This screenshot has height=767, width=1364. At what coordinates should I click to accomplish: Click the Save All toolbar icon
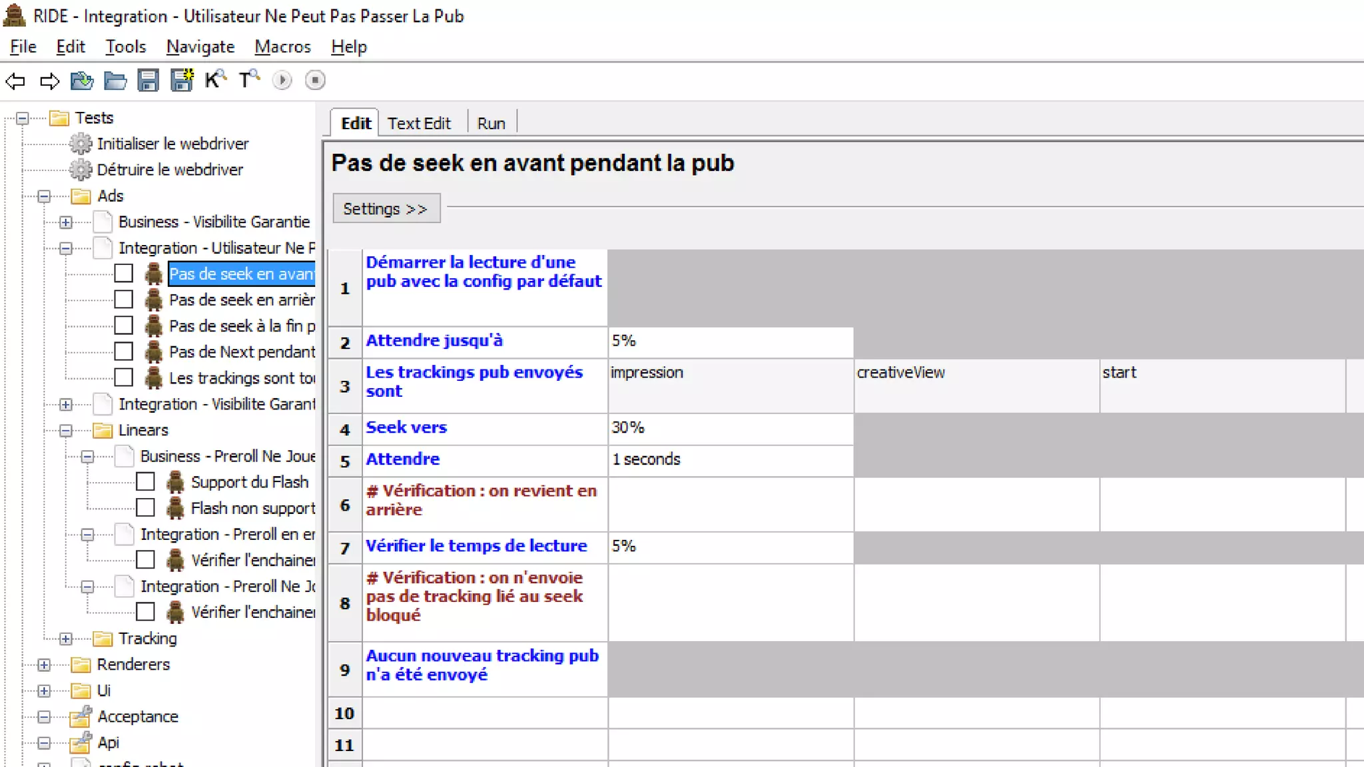181,81
